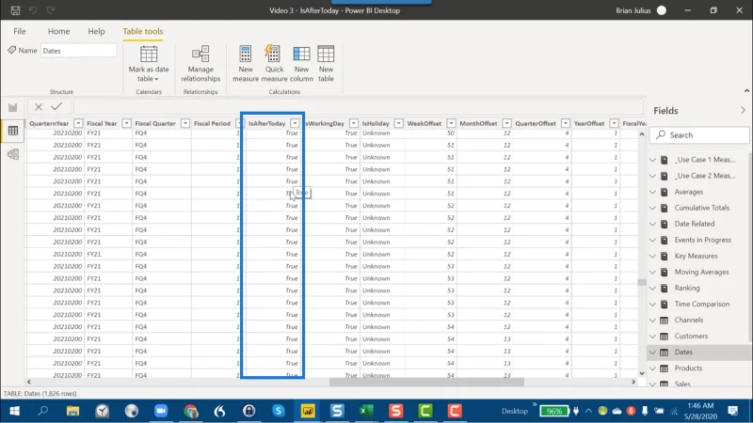Click the Undo arrow icon
This screenshot has width=753, height=423.
point(33,10)
